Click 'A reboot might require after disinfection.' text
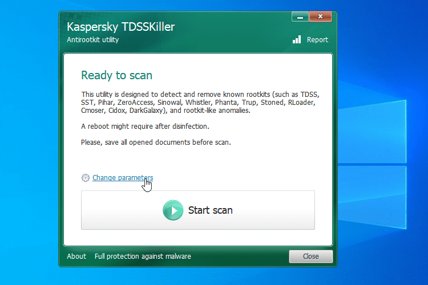 pyautogui.click(x=145, y=127)
